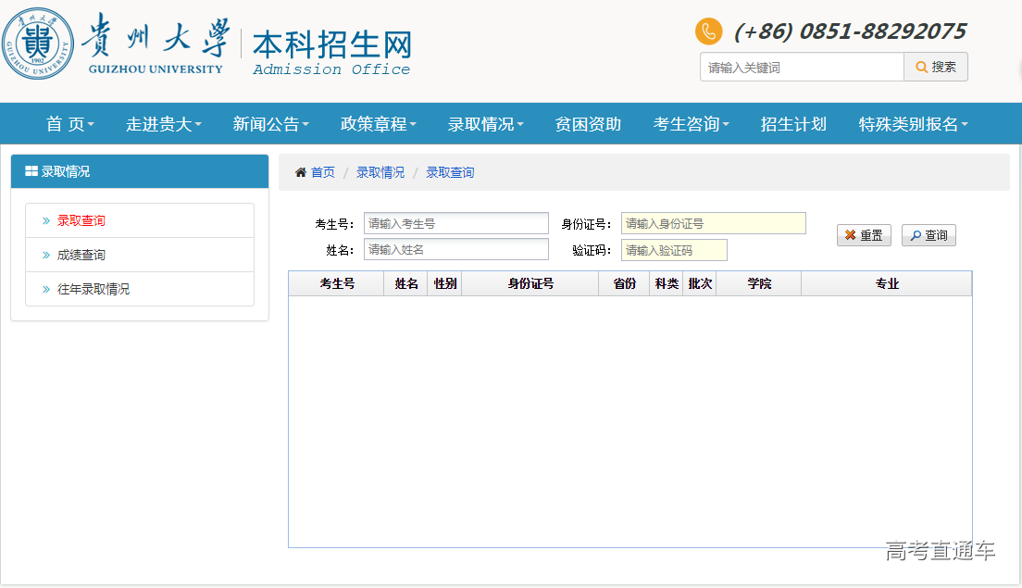
Task: Click the grid icon beside 录取情况 panel title
Action: pos(31,171)
